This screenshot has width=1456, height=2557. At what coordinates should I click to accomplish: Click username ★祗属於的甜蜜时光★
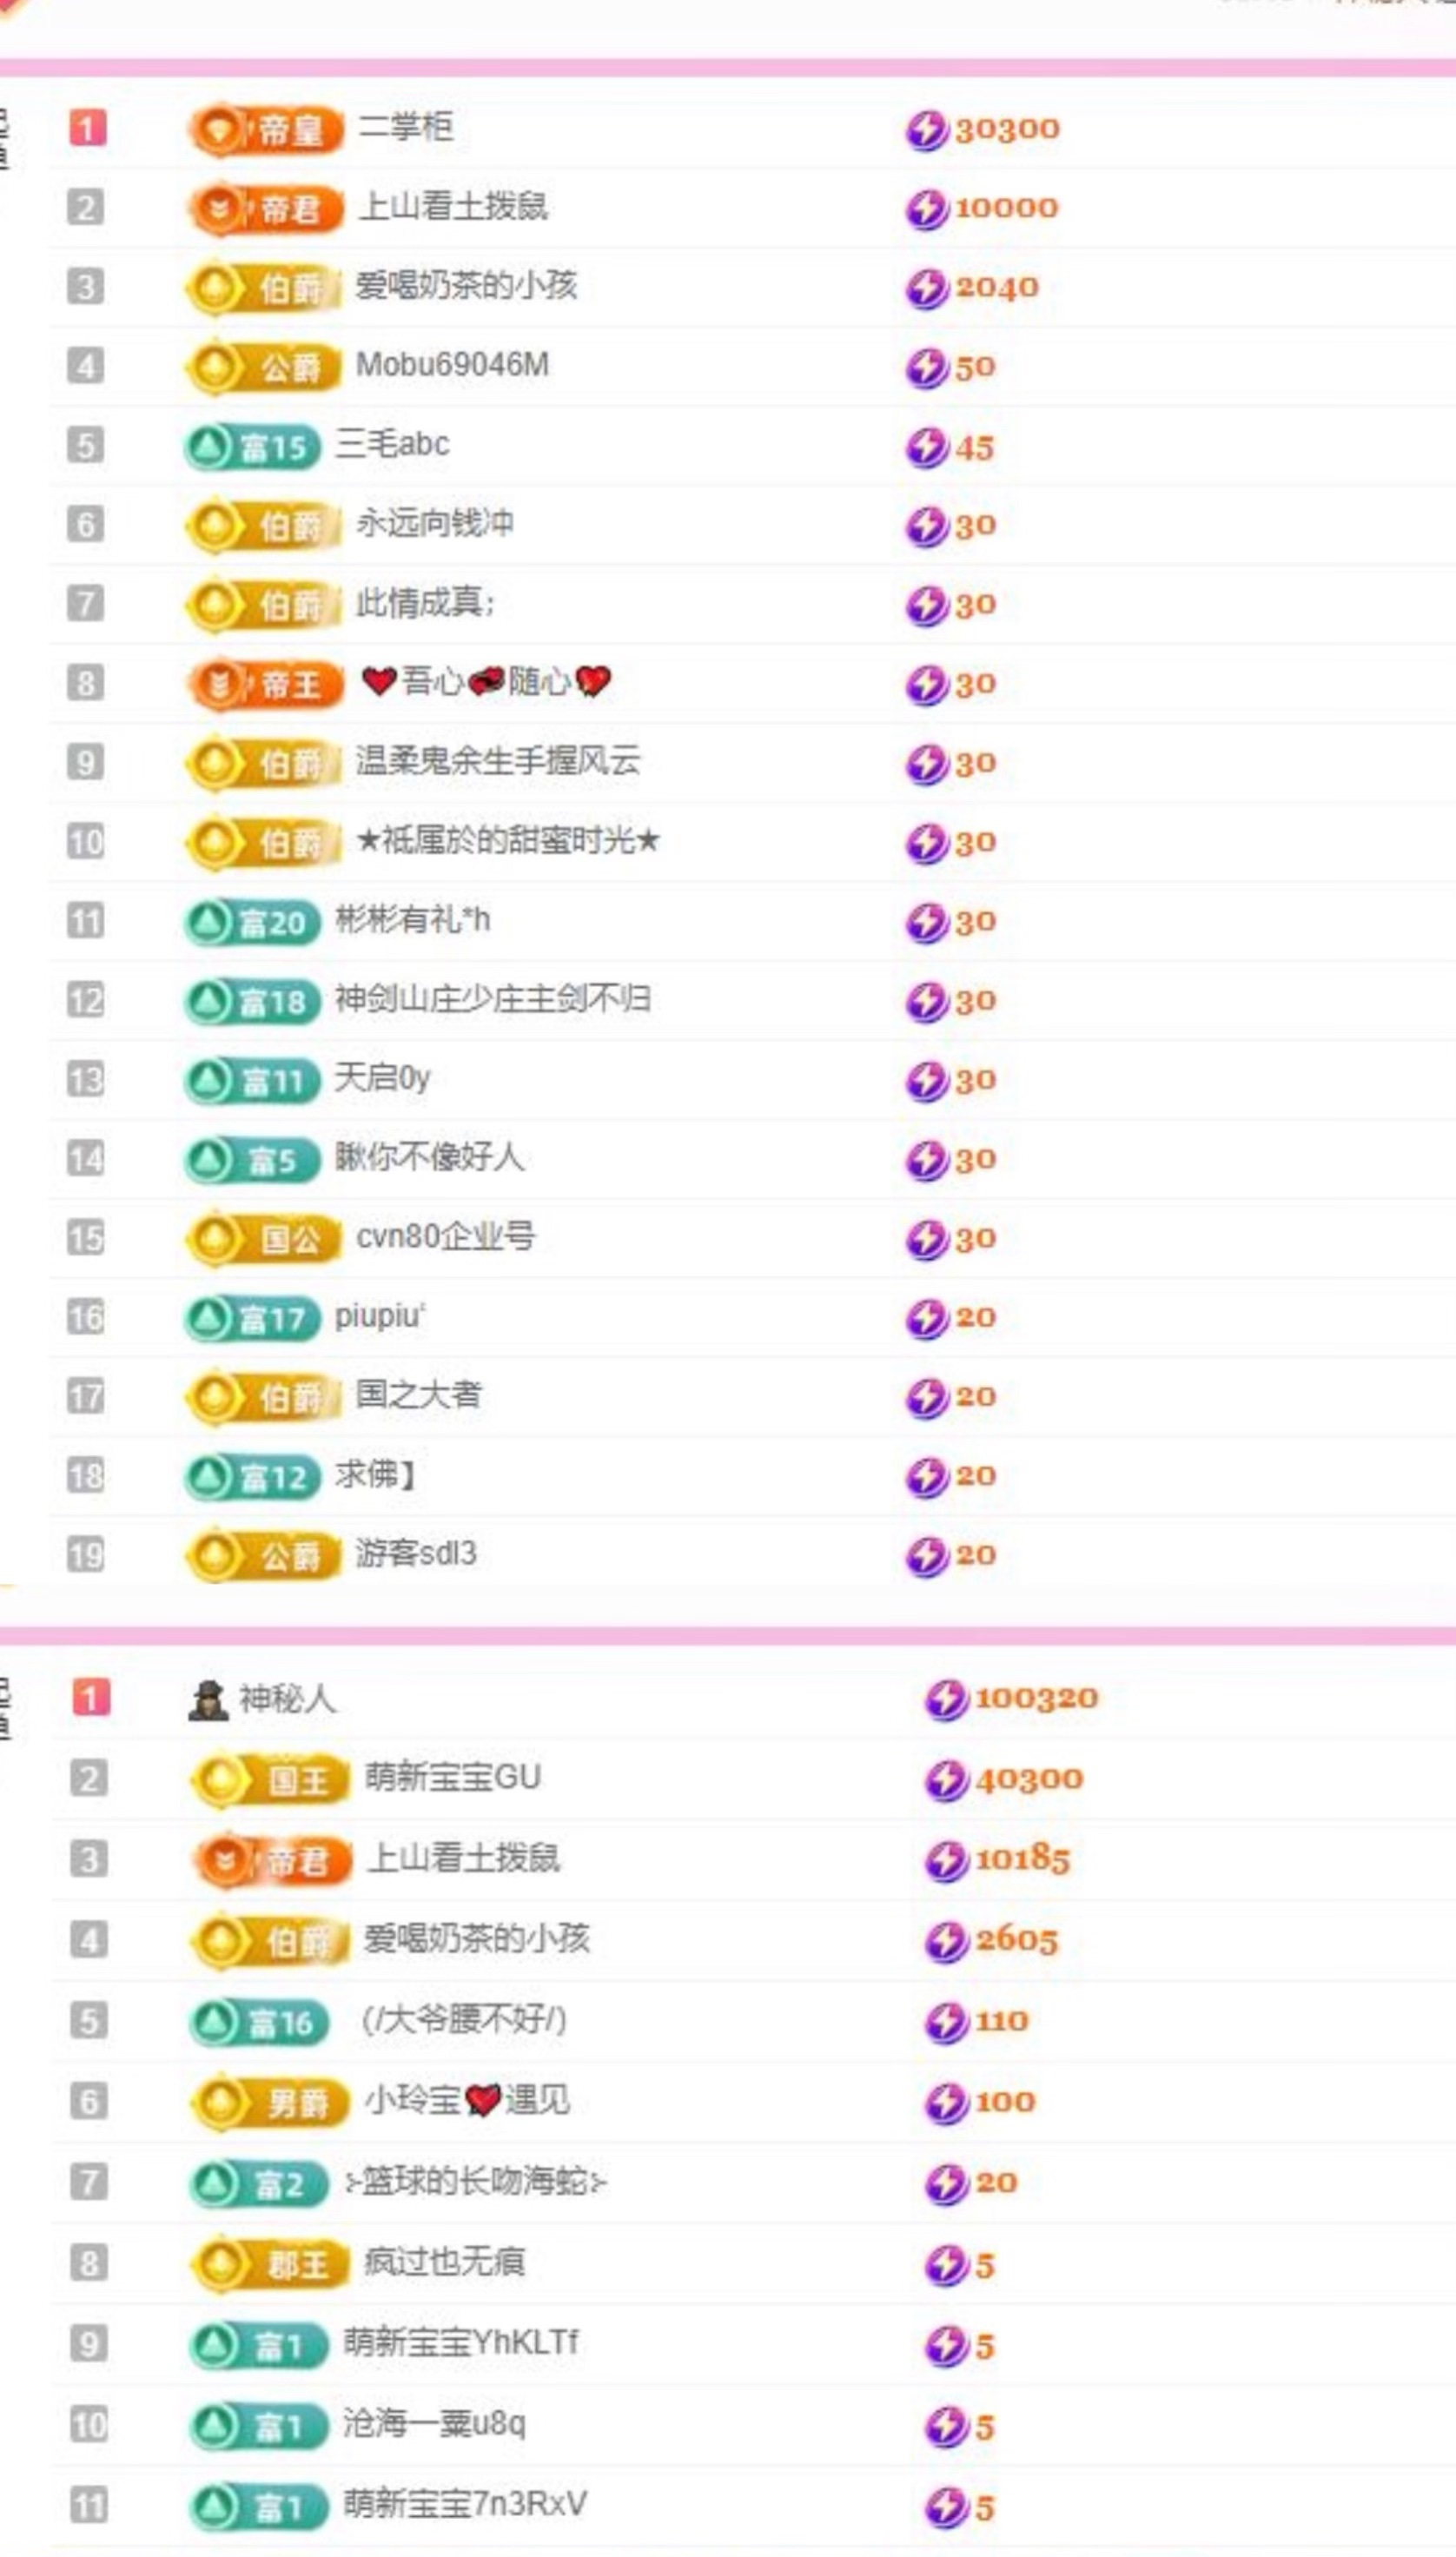(x=508, y=840)
